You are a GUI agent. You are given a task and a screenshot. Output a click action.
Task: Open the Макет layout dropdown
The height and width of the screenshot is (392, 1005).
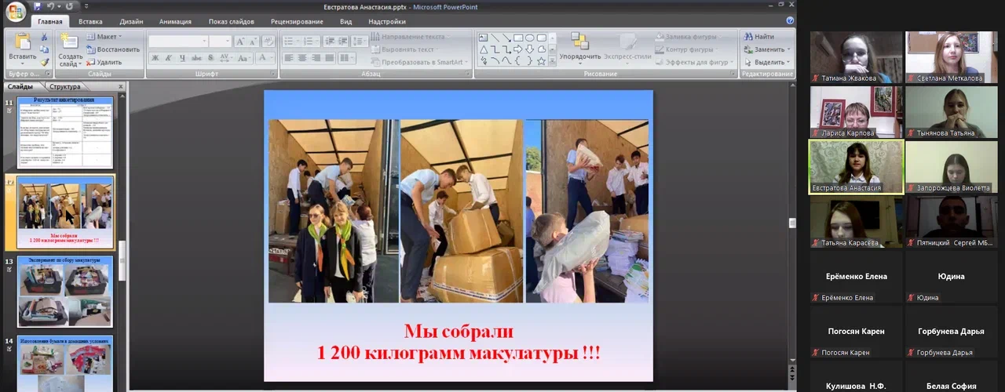(x=104, y=37)
